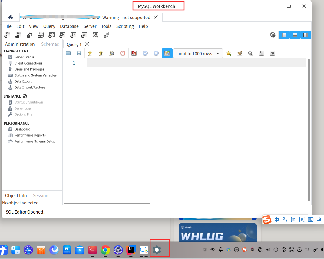Image resolution: width=324 pixels, height=259 pixels.
Task: Click the reconnect to DBMS icon
Action: point(106,35)
